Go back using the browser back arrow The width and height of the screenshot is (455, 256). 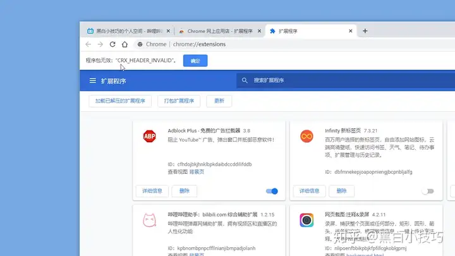tap(88, 44)
